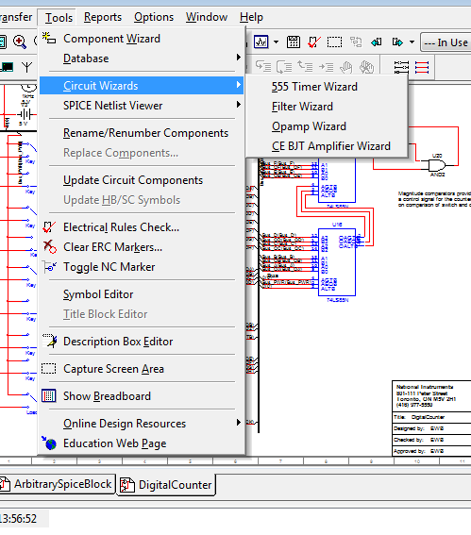Click the zoom in magnifier icon
The height and width of the screenshot is (535, 471).
(x=19, y=42)
